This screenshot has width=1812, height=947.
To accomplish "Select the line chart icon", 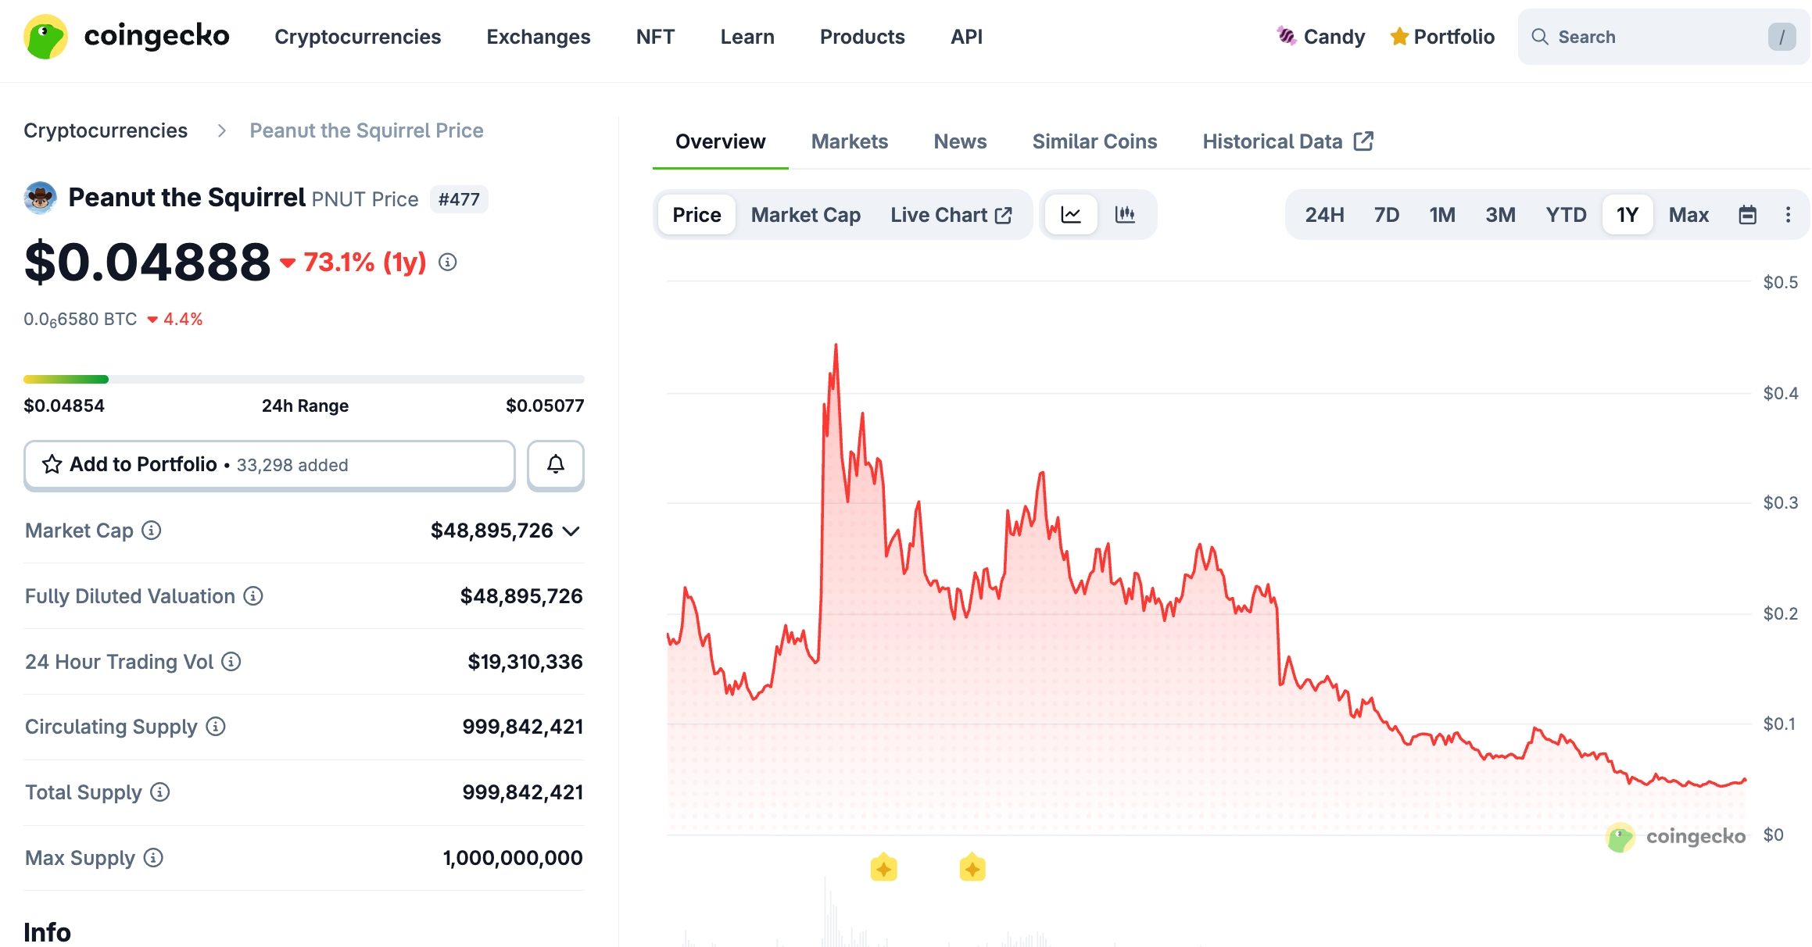I will tap(1070, 214).
